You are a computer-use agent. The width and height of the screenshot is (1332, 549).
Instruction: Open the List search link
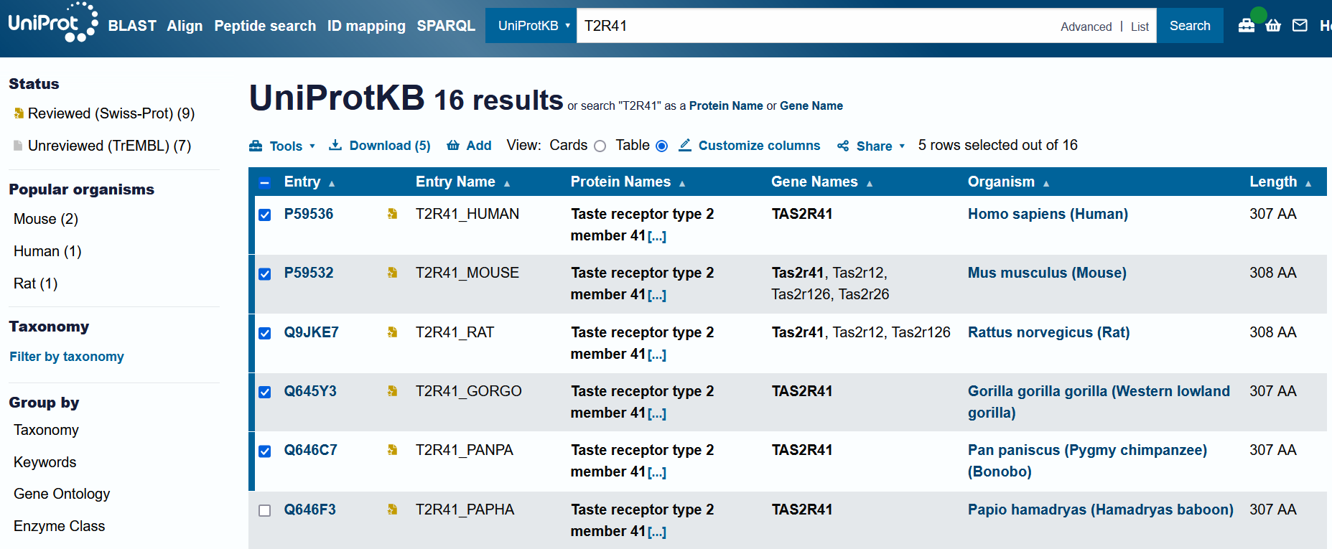(1140, 27)
